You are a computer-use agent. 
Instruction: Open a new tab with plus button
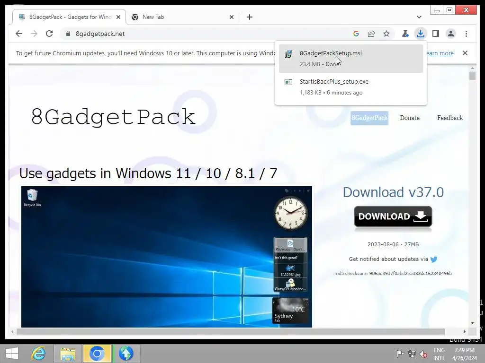click(250, 17)
